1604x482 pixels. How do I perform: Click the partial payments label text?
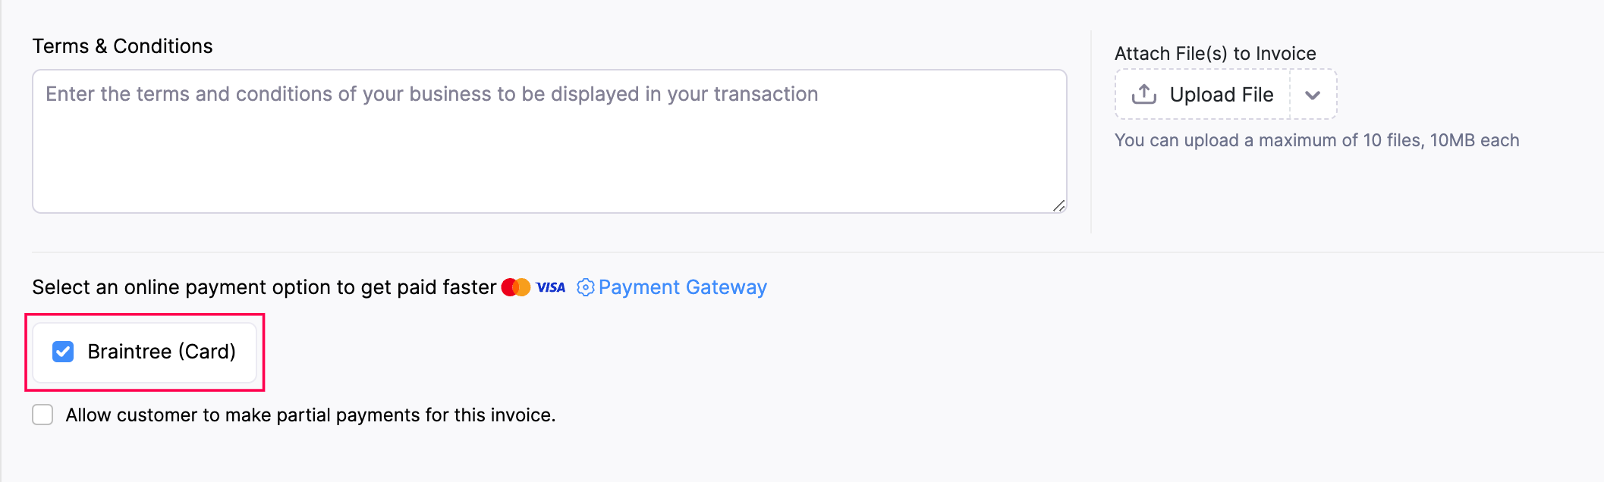tap(310, 415)
